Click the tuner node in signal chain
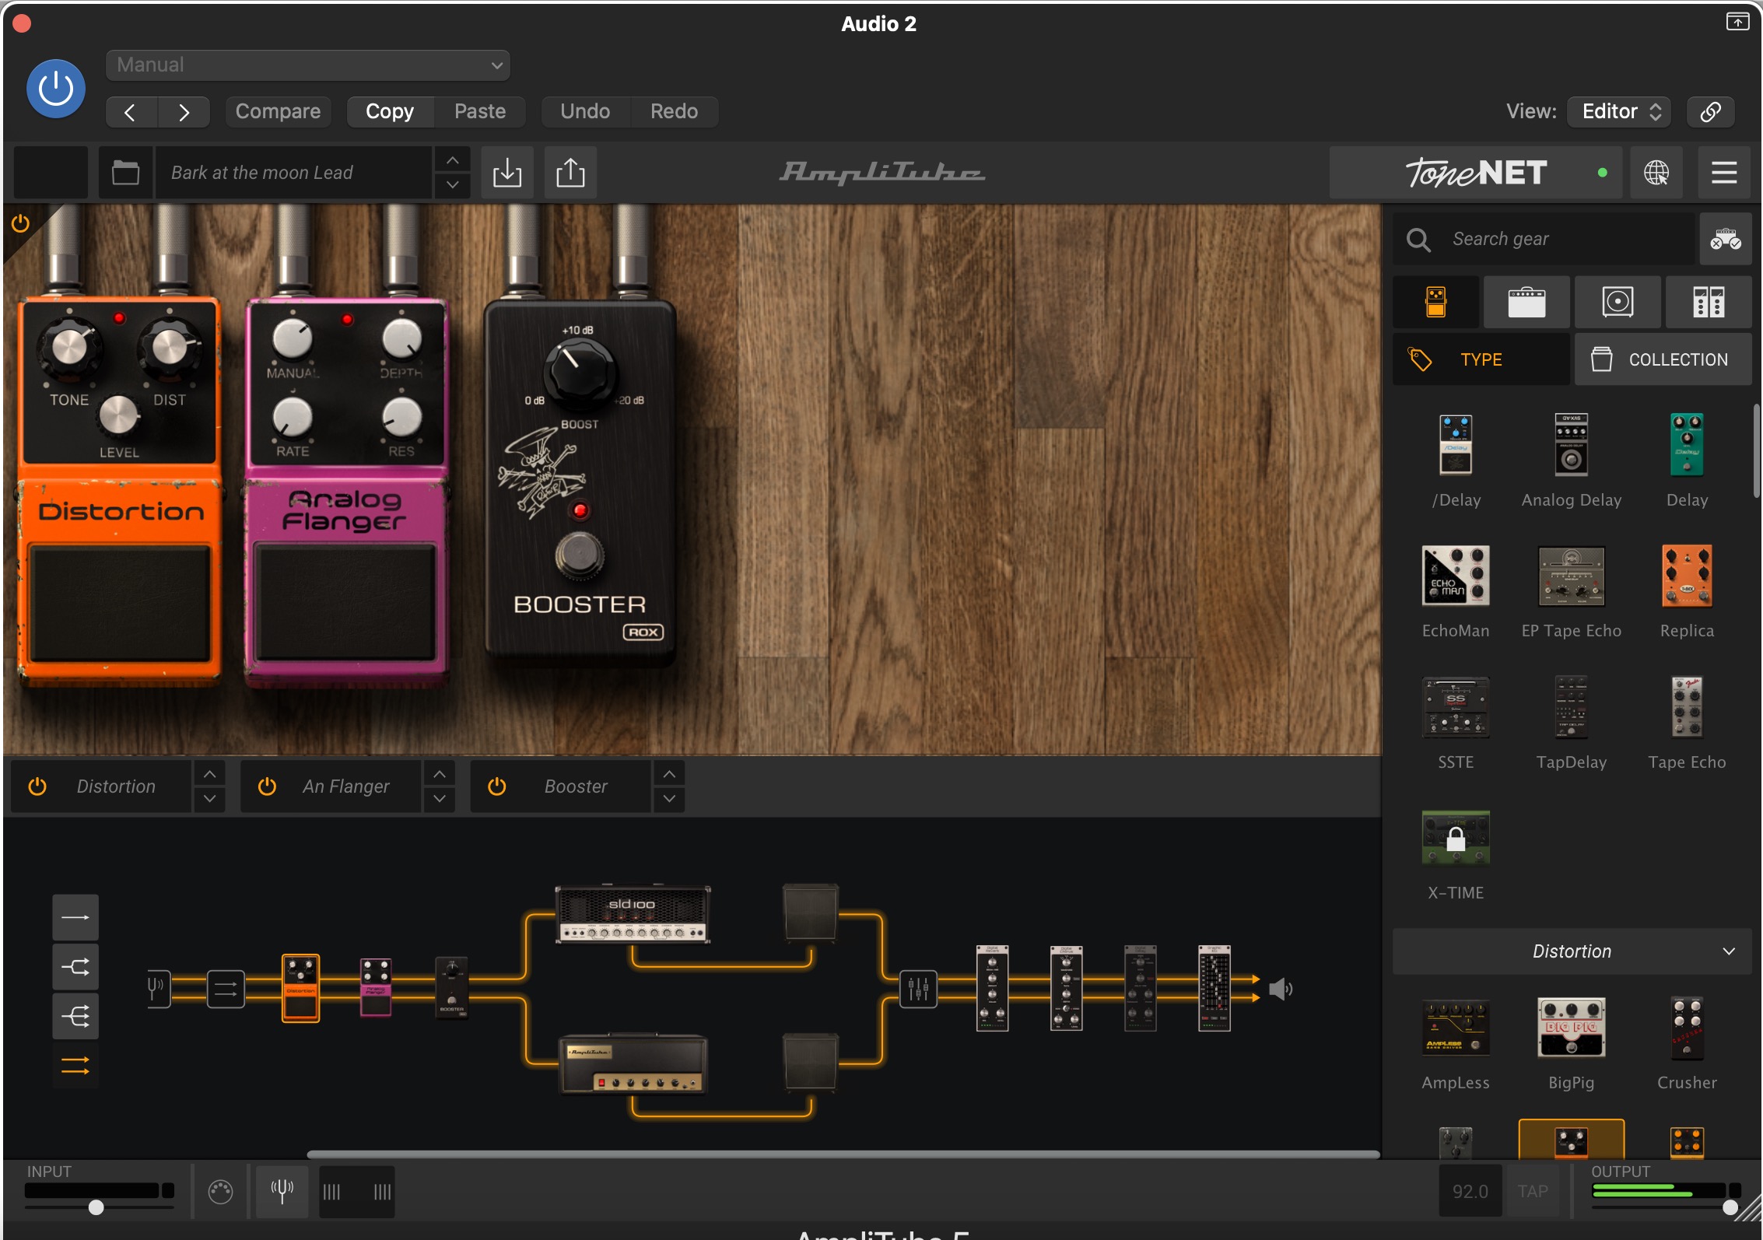Viewport: 1763px width, 1240px height. [158, 989]
